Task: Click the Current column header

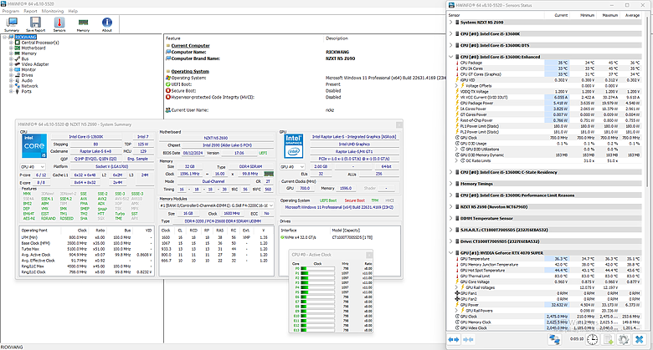Action: [557, 15]
